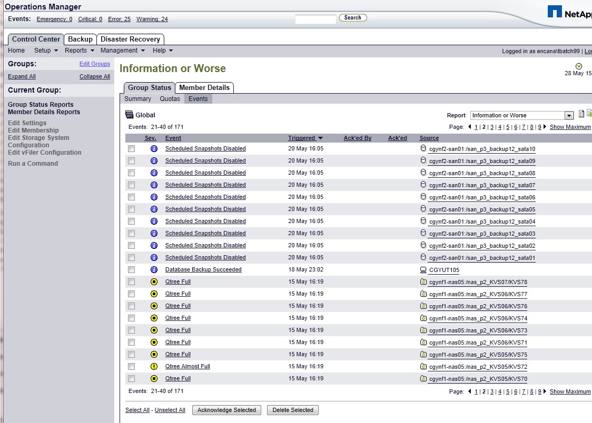Click the info severity icon for sata10 event

tap(154, 149)
